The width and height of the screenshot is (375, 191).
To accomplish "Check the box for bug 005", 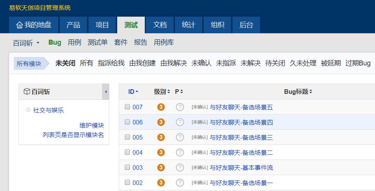I will tap(127, 137).
